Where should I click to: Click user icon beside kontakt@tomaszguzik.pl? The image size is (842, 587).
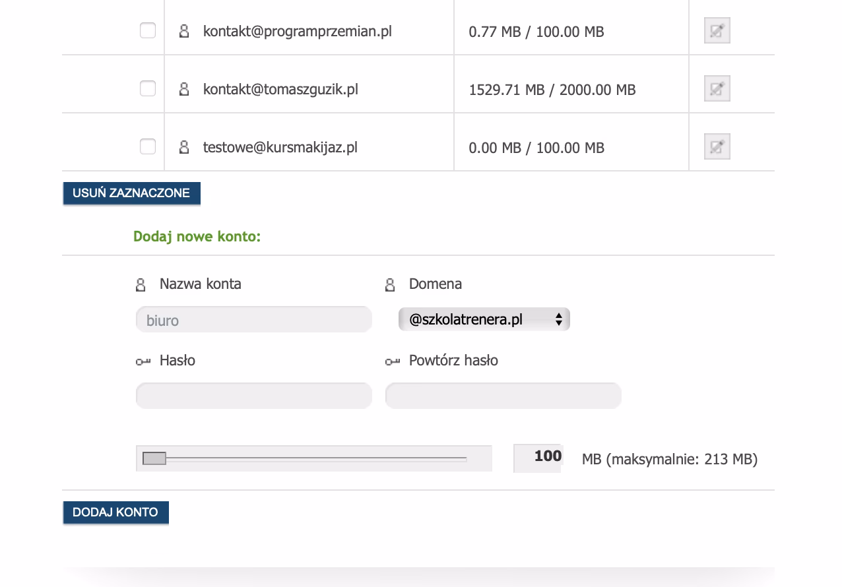[183, 88]
